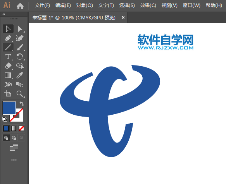Select the Pen tool
This screenshot has height=184, width=226.
[8, 38]
